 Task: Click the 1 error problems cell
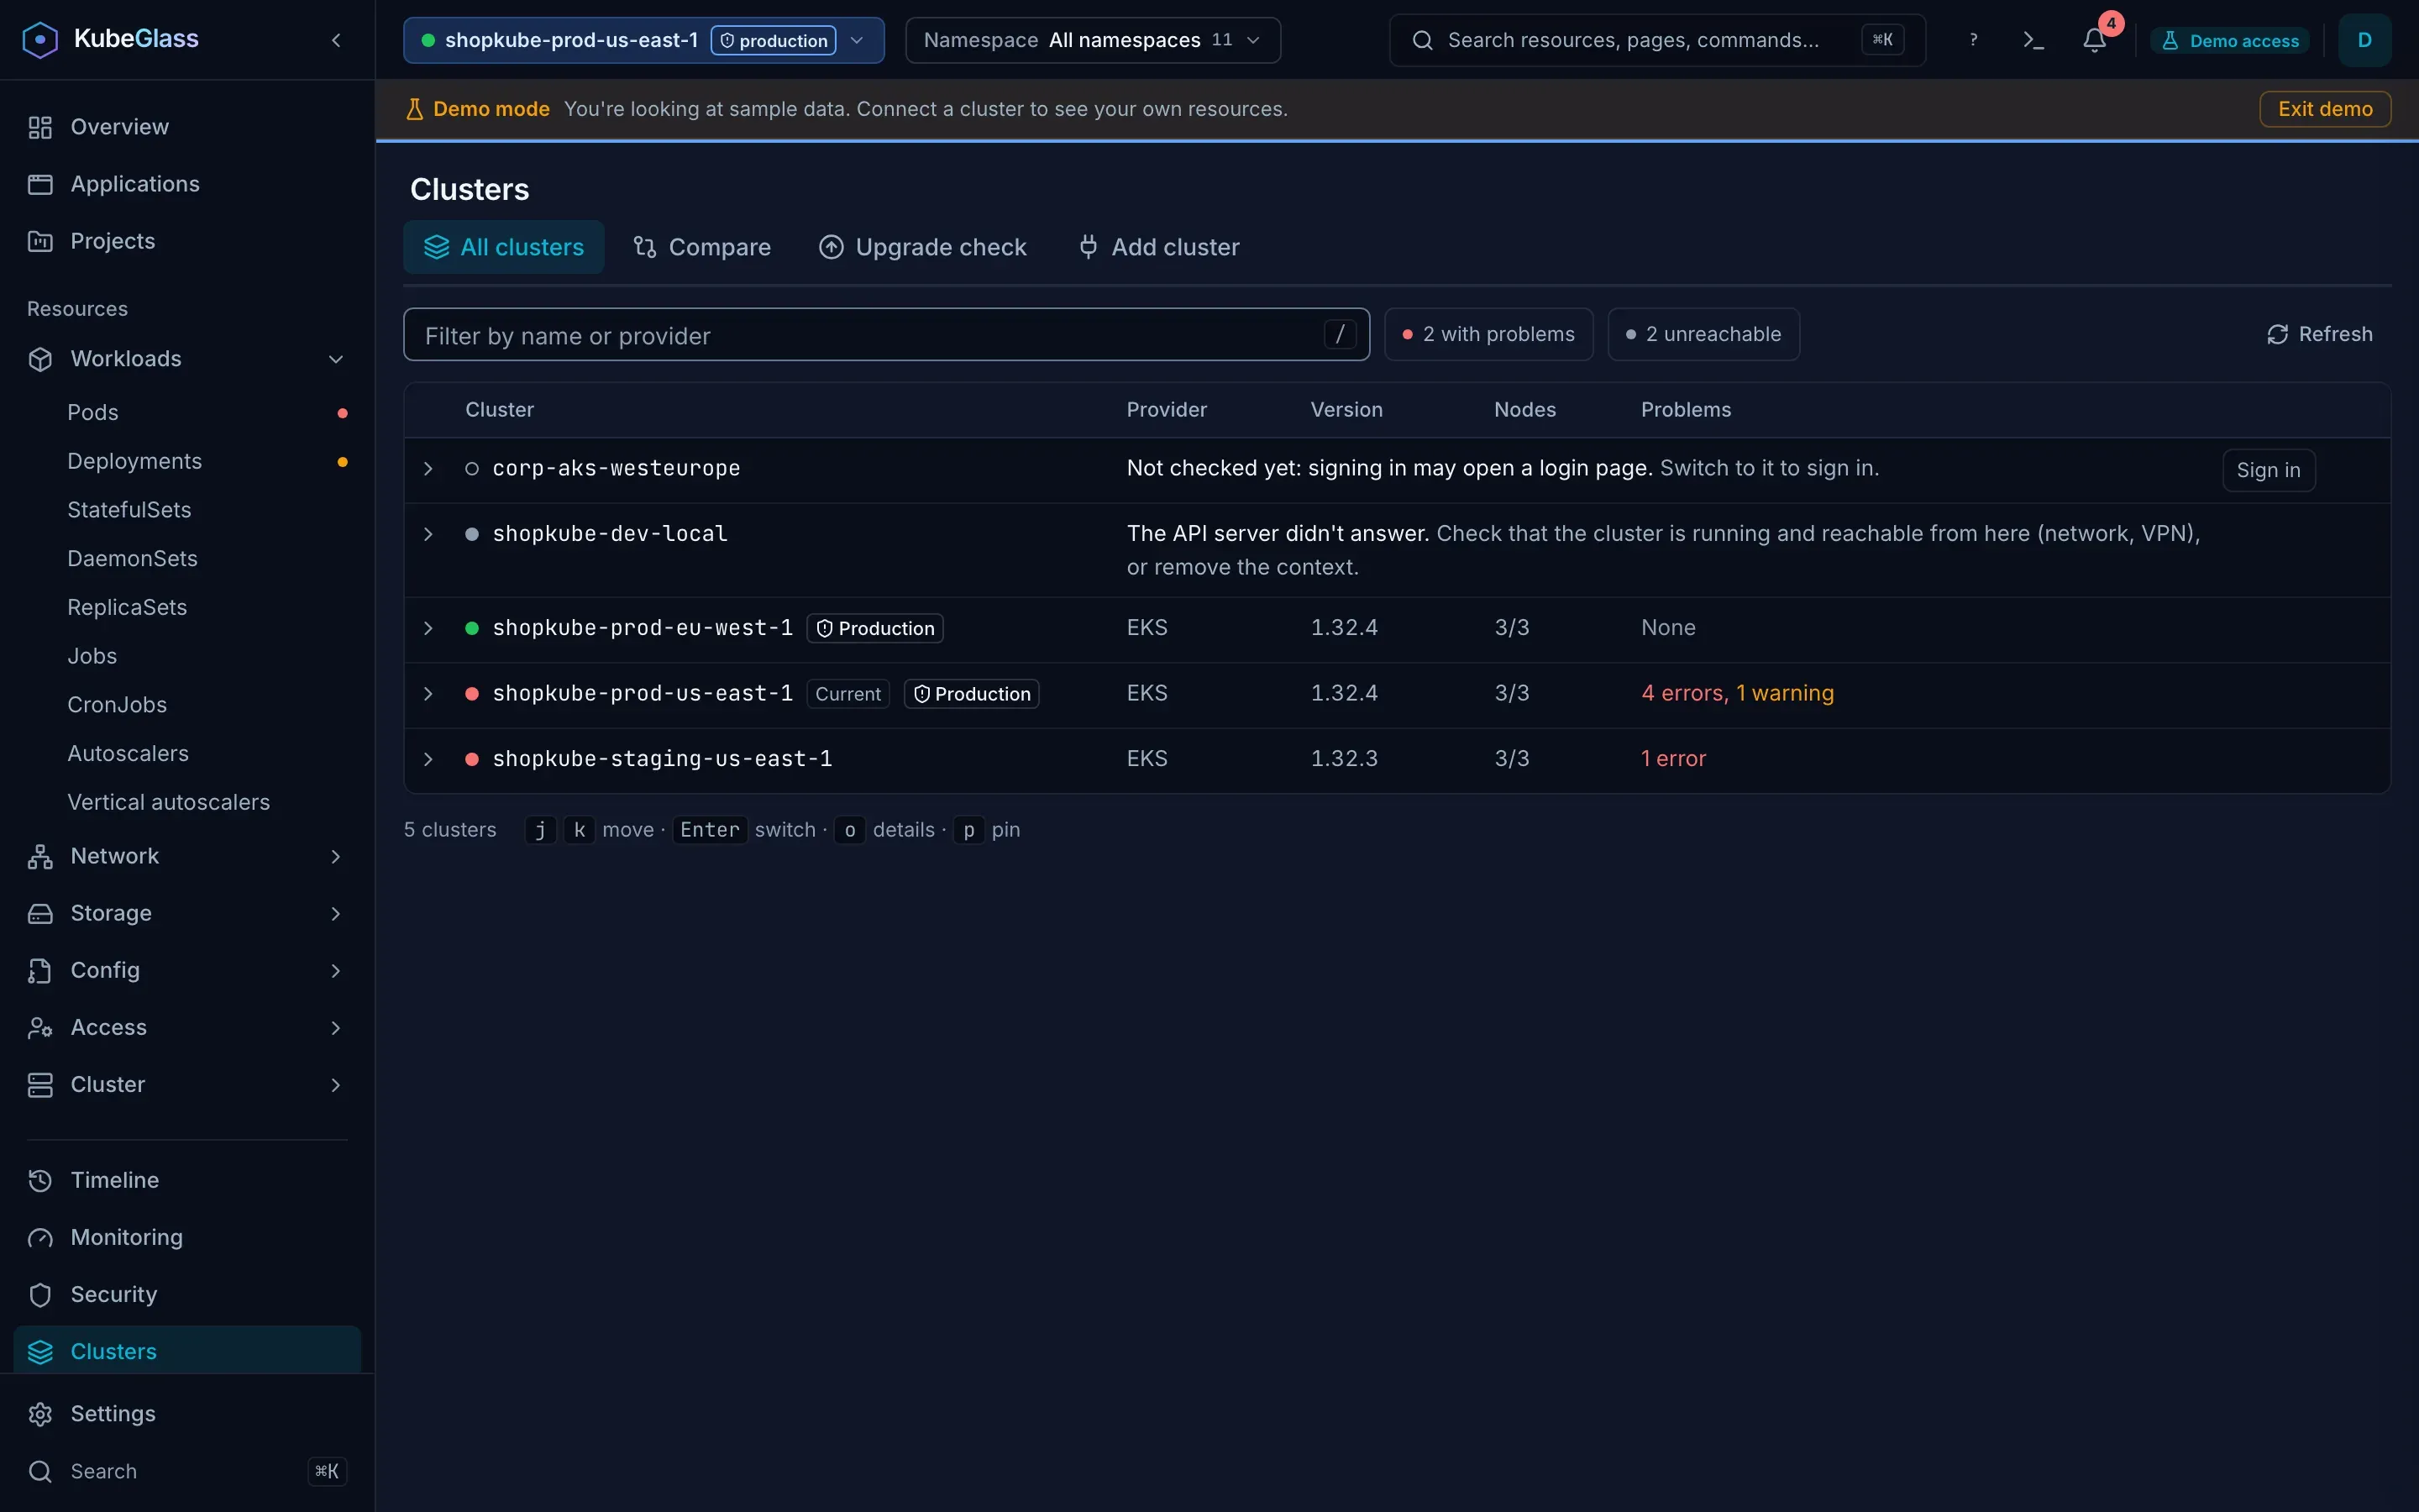1673,759
